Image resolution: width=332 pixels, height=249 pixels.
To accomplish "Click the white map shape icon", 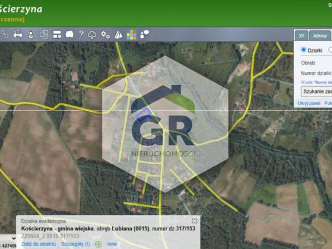I will tap(69, 34).
